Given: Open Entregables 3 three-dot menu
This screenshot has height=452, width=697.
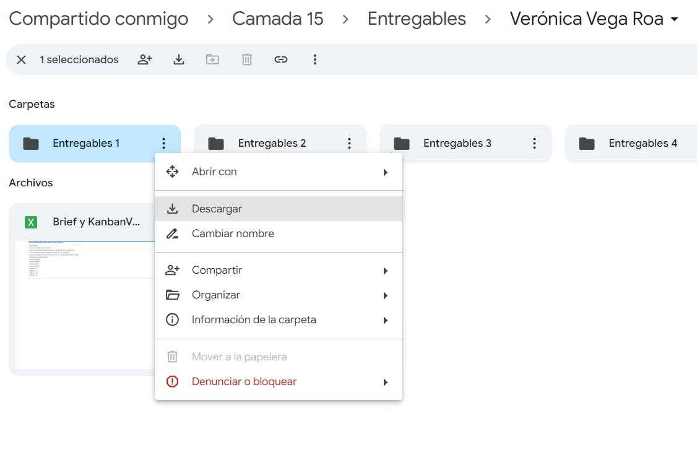Looking at the screenshot, I should (534, 144).
